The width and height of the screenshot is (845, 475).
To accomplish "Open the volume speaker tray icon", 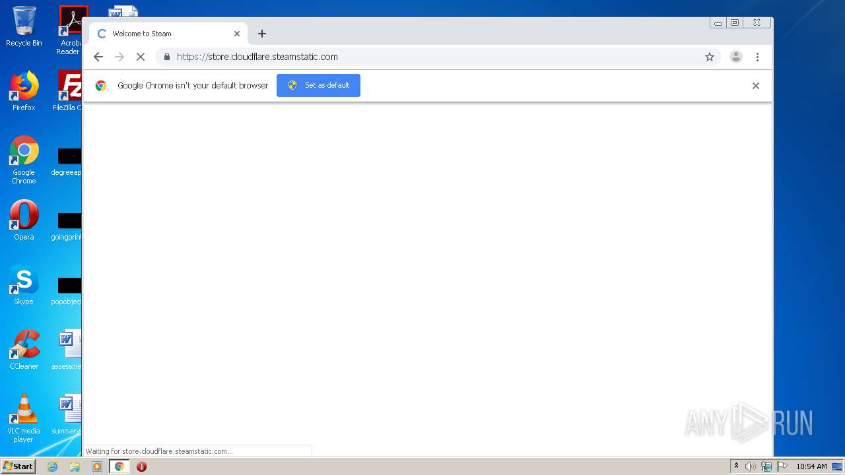I will coord(751,466).
